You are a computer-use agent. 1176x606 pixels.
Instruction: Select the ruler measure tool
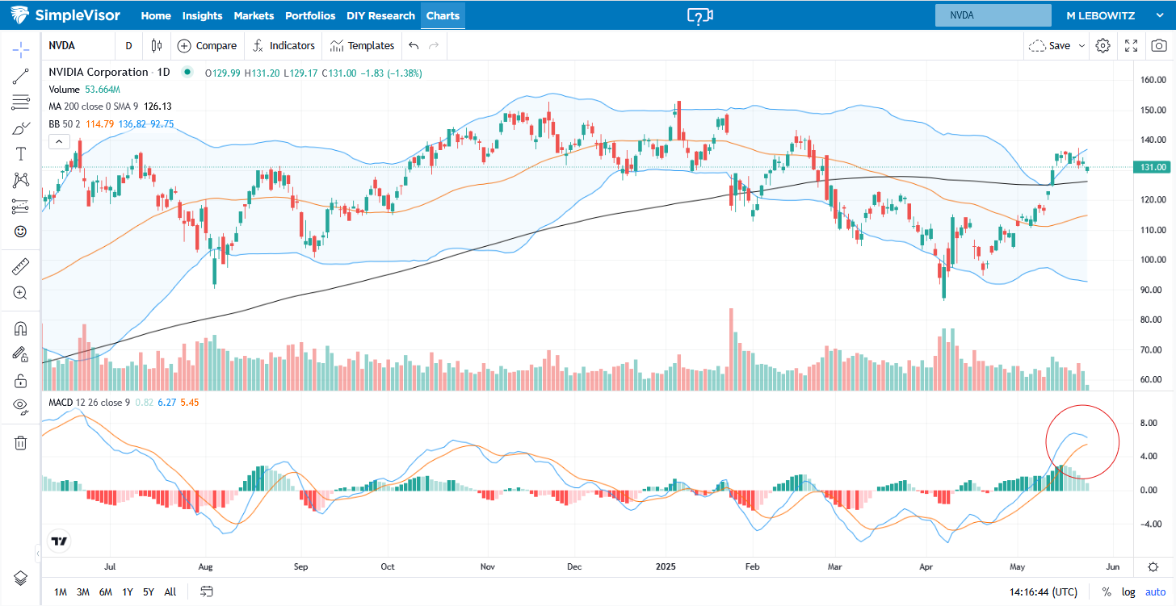click(20, 266)
